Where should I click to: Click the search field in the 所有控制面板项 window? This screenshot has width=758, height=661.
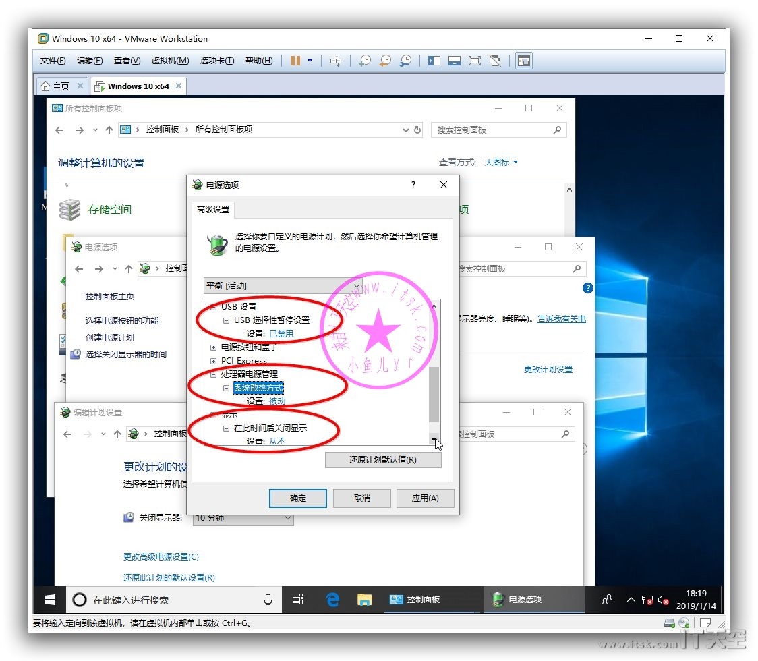tap(498, 130)
